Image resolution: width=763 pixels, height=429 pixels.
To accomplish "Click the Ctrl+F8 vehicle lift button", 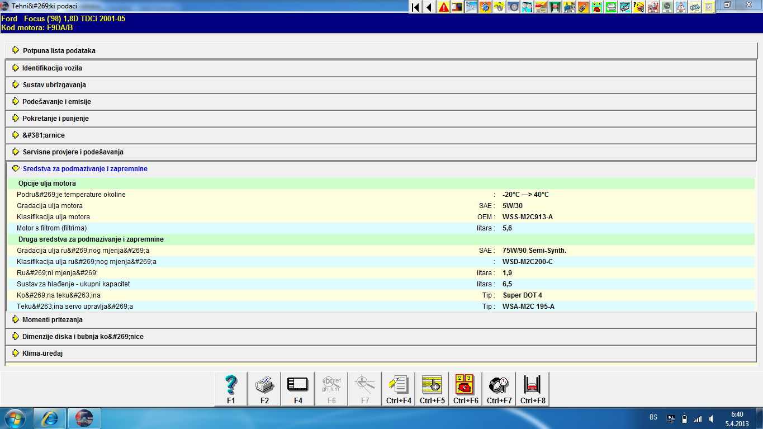I will (533, 389).
